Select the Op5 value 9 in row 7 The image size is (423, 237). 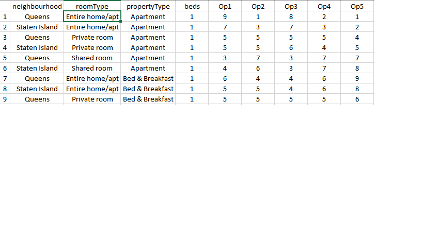coord(357,79)
